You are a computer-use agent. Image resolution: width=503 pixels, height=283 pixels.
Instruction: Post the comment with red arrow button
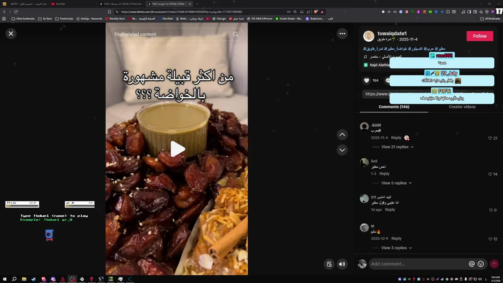[494, 264]
